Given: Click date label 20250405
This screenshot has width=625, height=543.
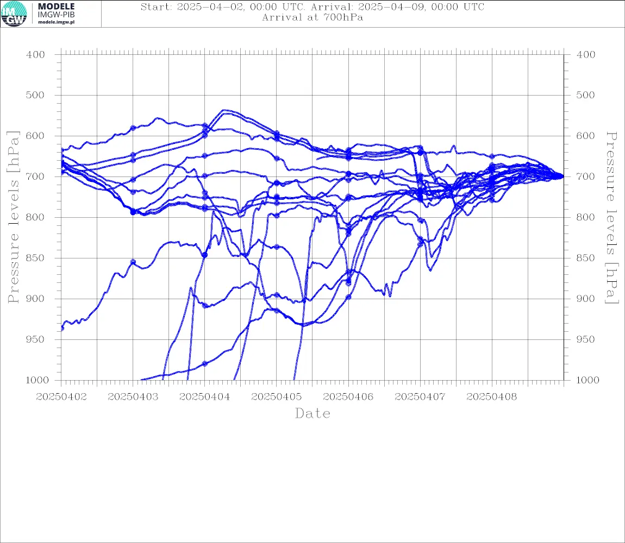Looking at the screenshot, I should pos(277,397).
